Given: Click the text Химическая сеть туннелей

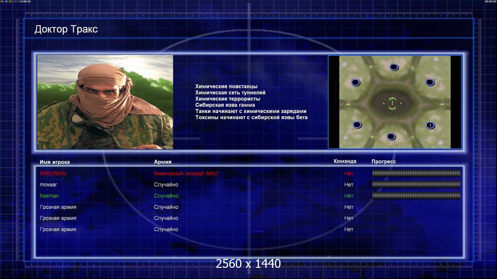Looking at the screenshot, I should (230, 93).
